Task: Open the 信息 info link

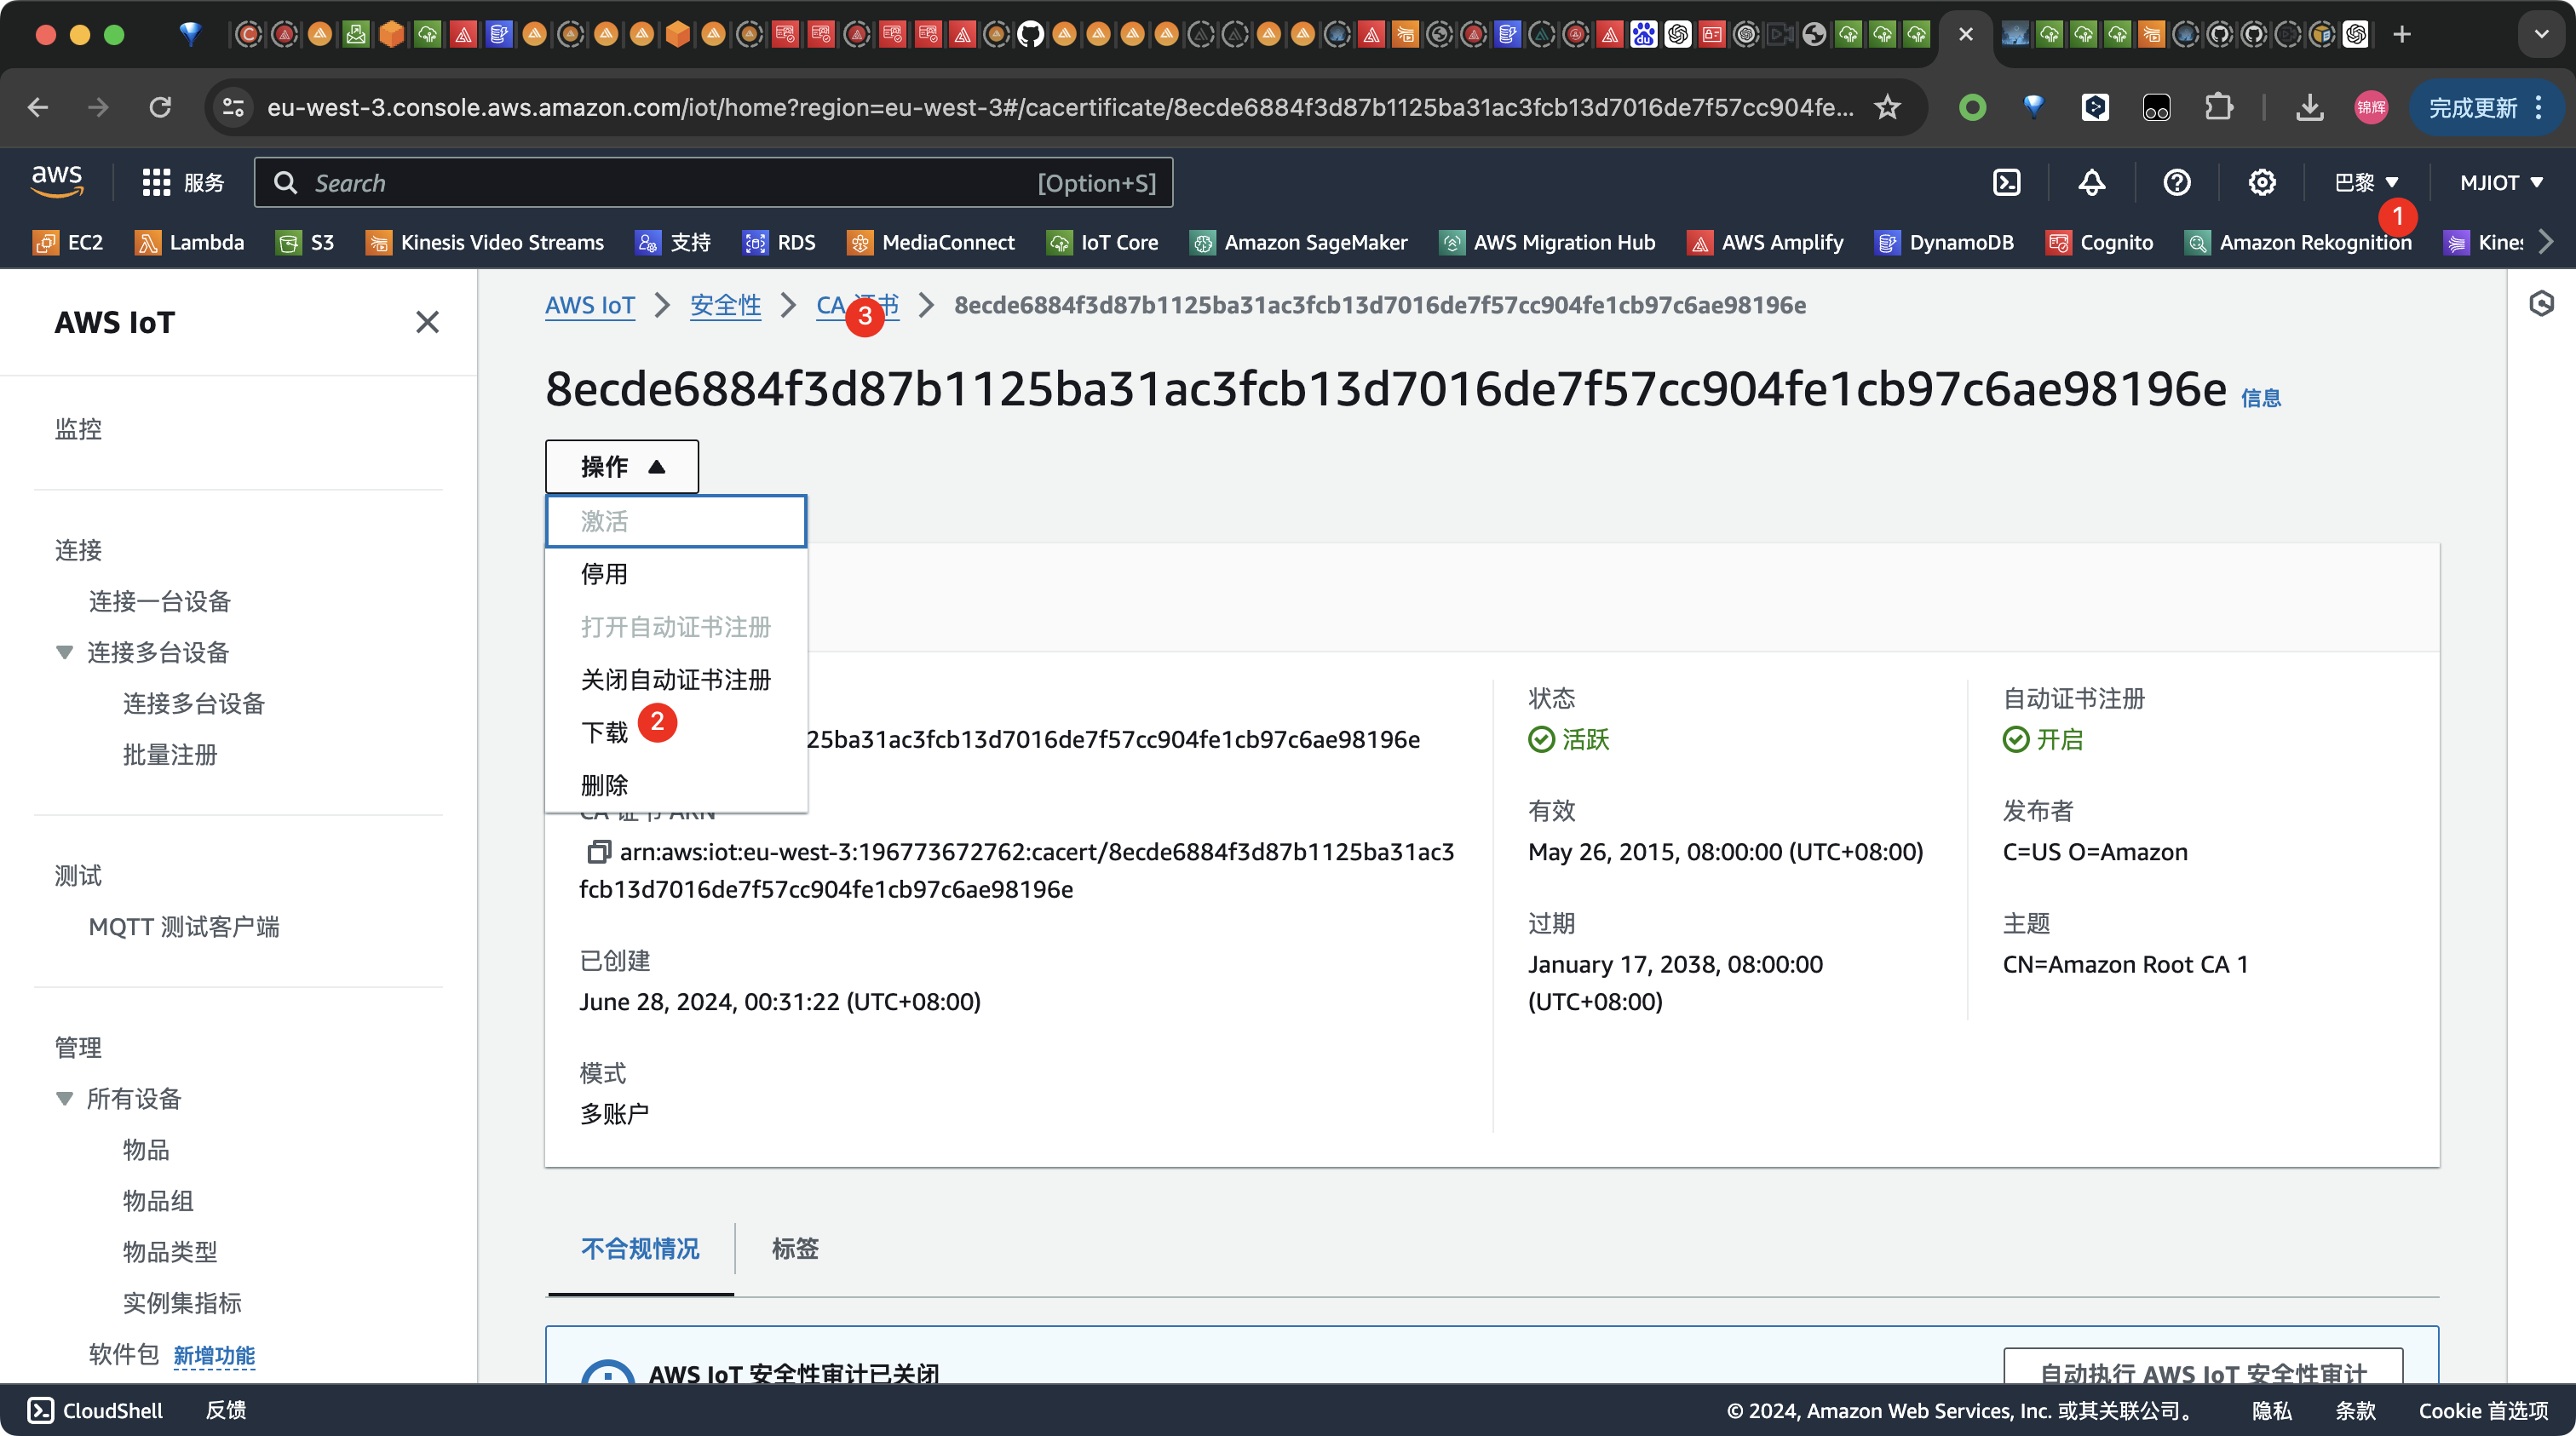Action: click(x=2260, y=398)
